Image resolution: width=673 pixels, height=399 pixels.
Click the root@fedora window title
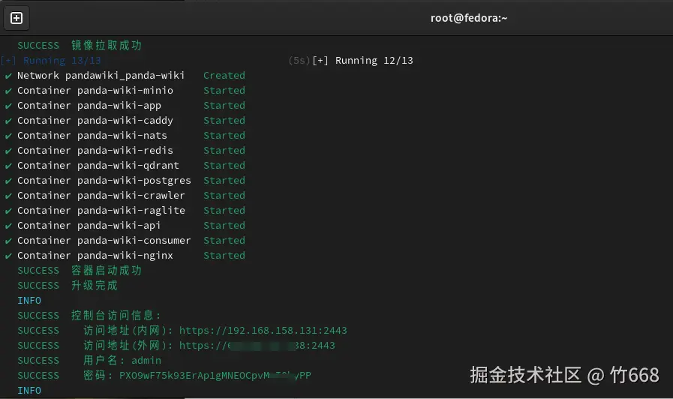(469, 18)
